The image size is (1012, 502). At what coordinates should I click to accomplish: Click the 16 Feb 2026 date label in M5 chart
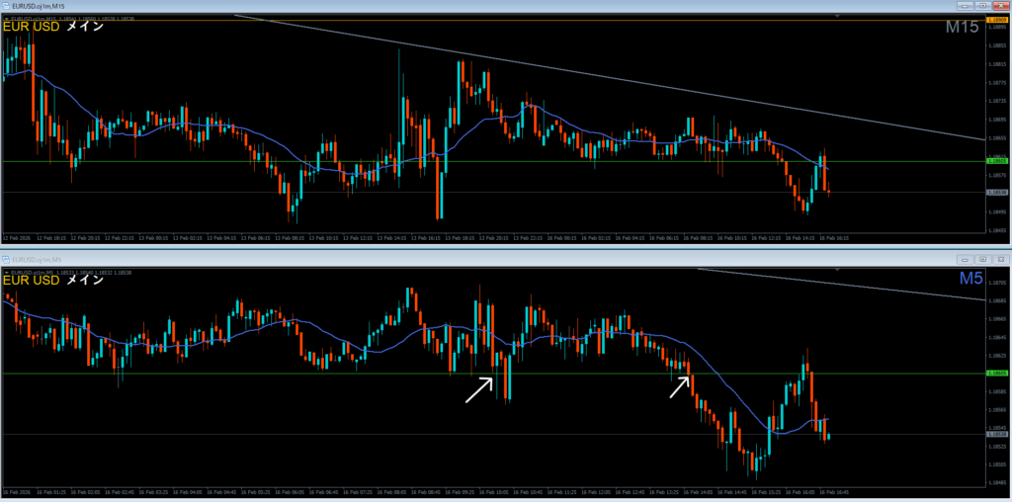18,492
